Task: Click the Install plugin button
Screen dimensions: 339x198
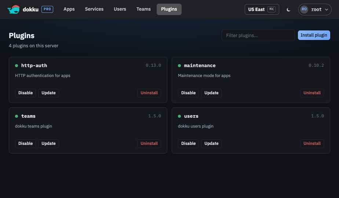Action: 314,35
